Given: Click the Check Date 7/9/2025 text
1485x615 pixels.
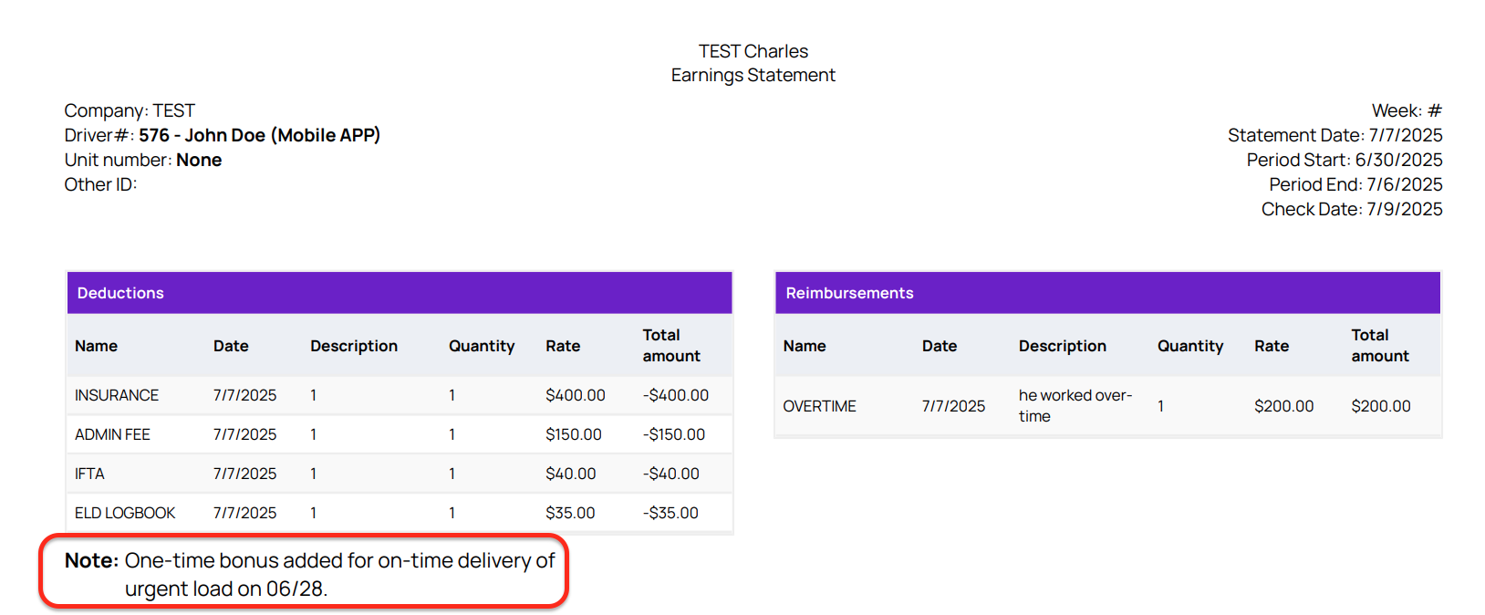Looking at the screenshot, I should click(1351, 209).
